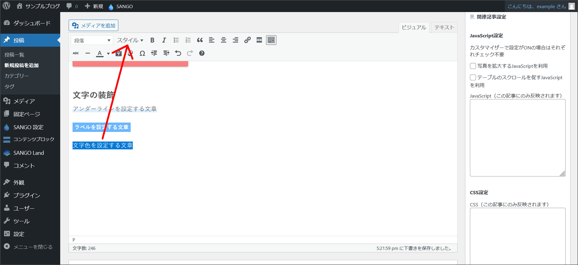
Task: Click the insert link icon
Action: pos(247,40)
